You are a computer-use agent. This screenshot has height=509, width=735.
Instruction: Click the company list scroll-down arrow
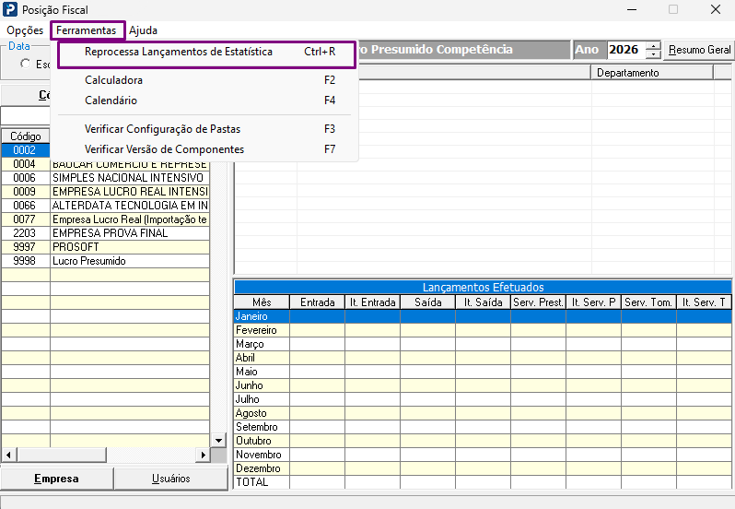pos(218,441)
